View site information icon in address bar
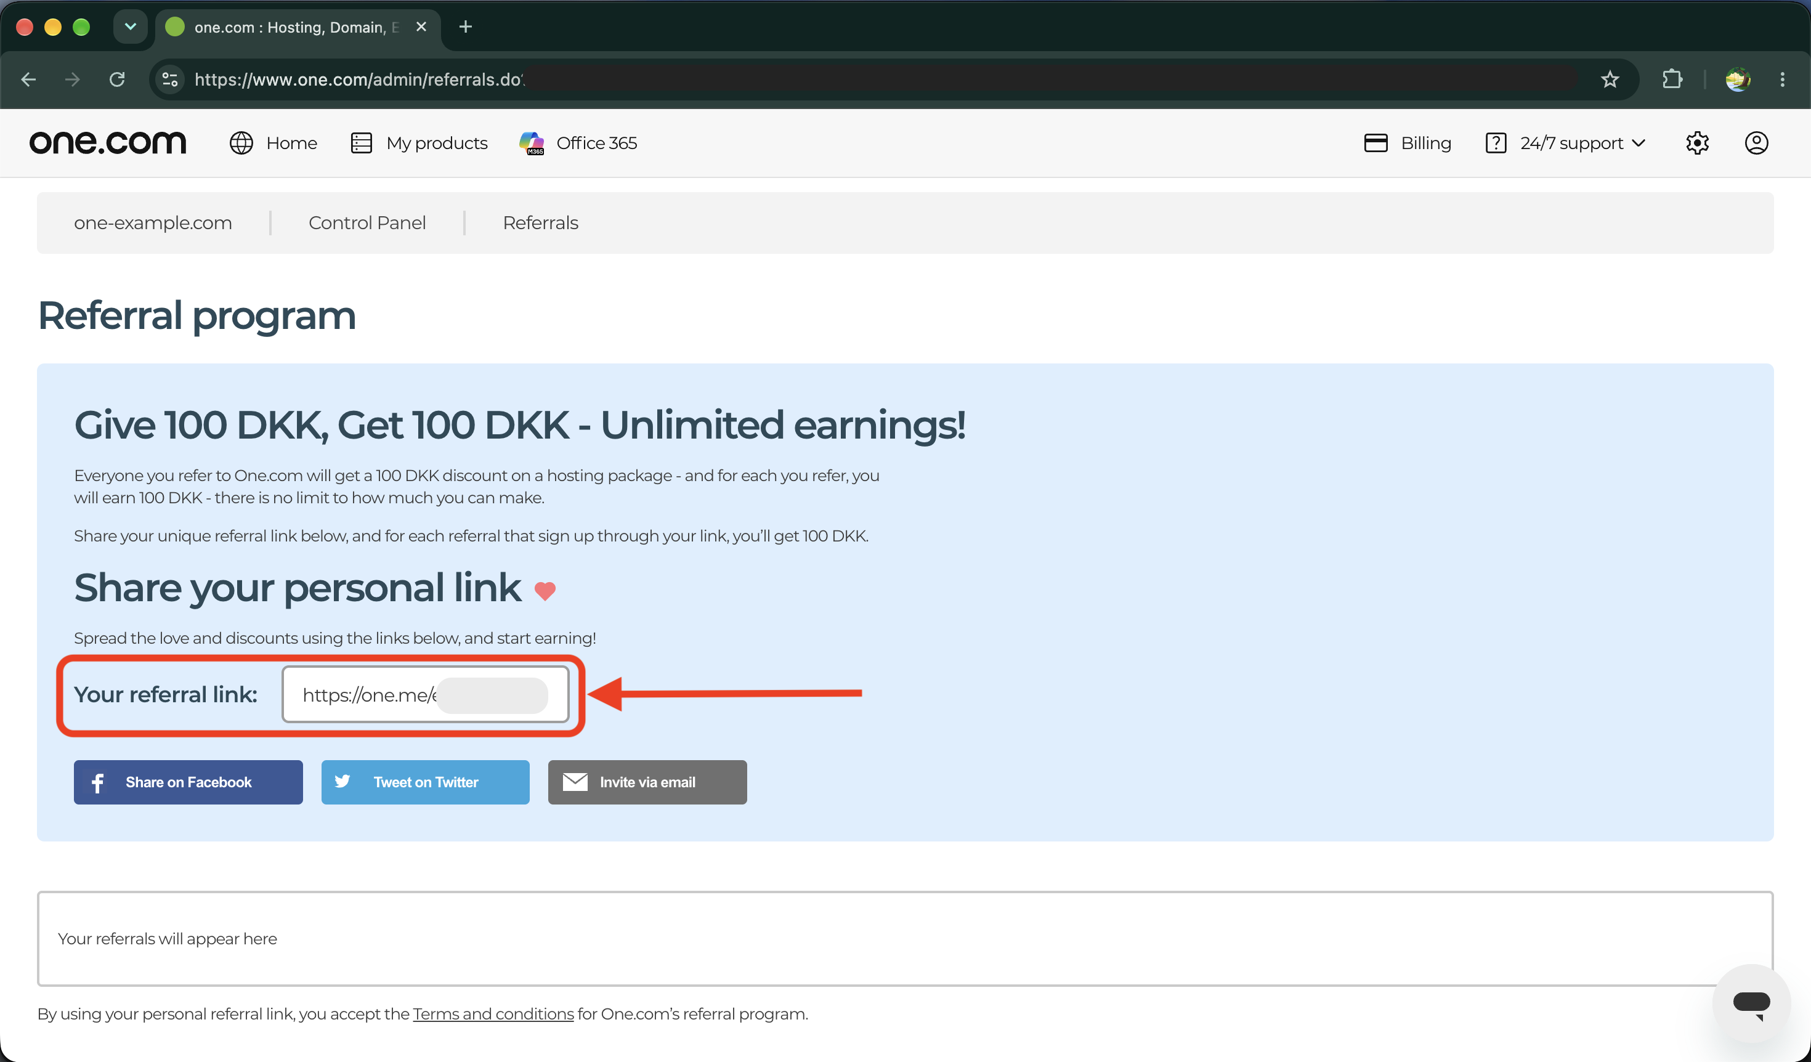 [x=170, y=79]
